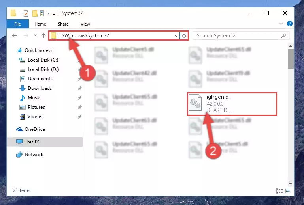Open Documents in the sidebar
Image resolution: width=304 pixels, height=205 pixels.
(x=40, y=79)
